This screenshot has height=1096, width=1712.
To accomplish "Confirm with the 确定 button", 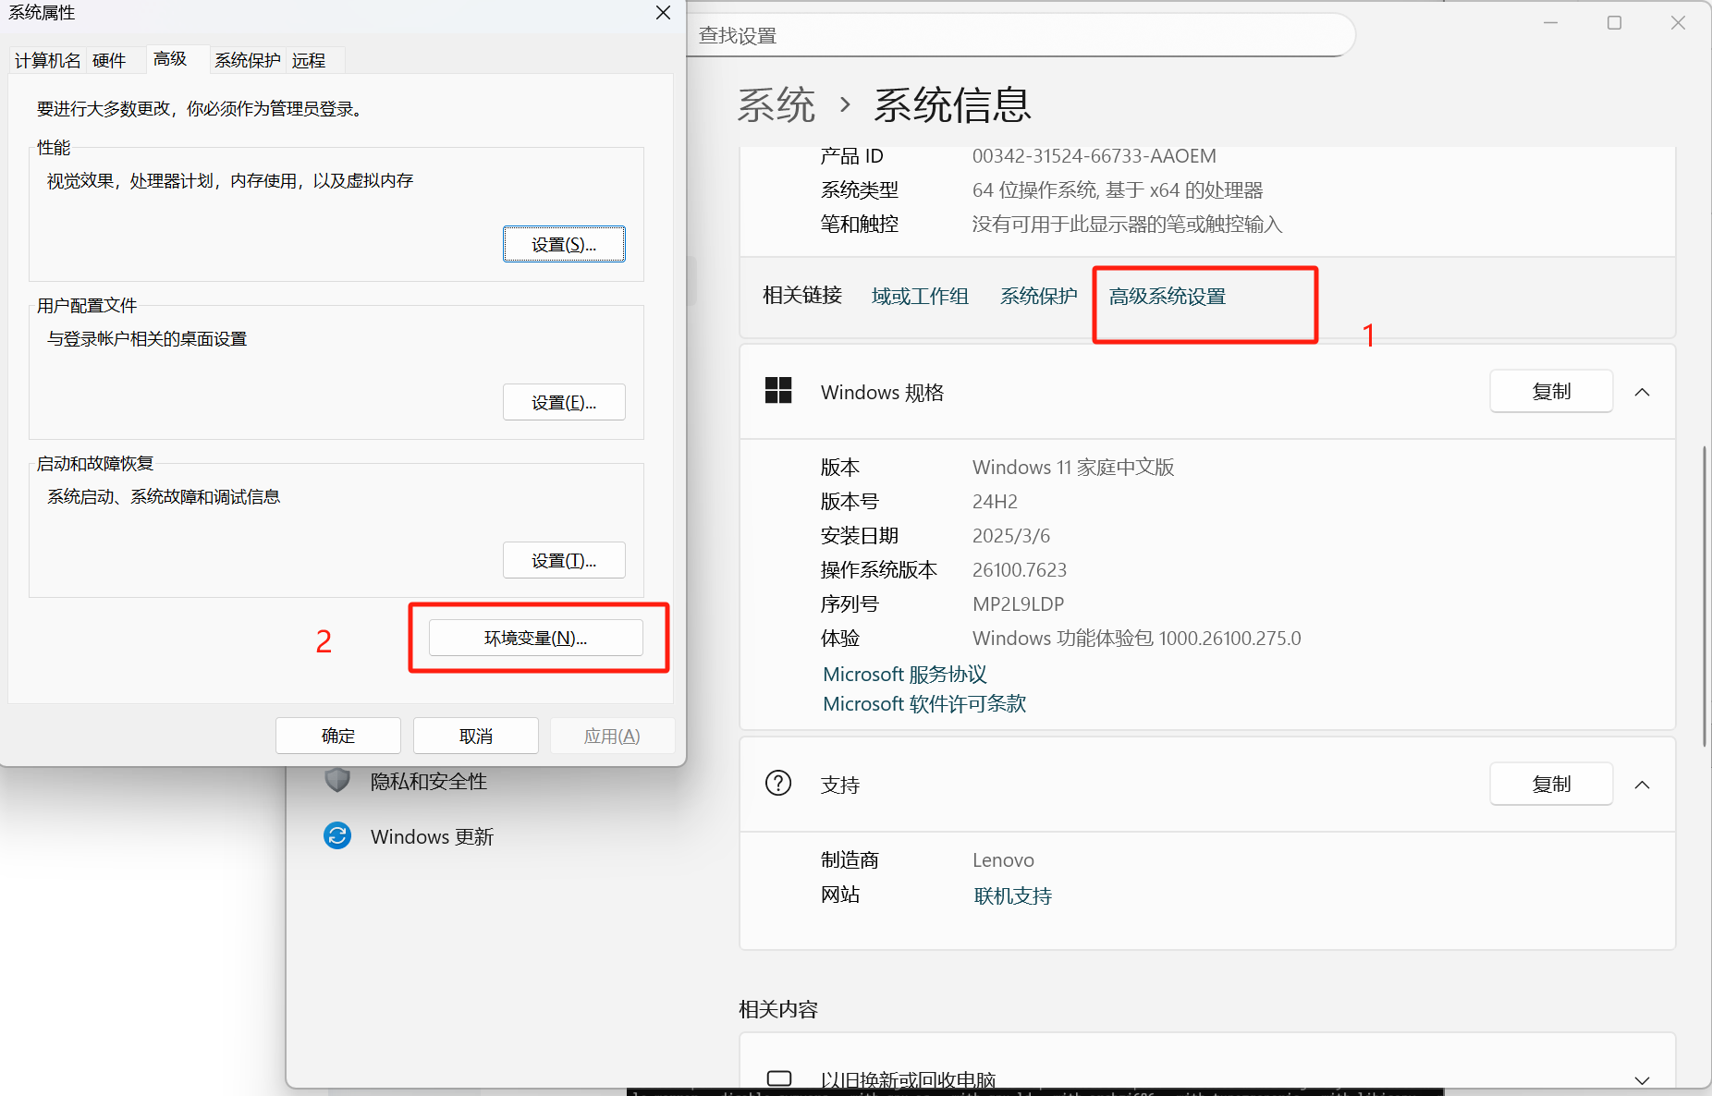I will 338,736.
